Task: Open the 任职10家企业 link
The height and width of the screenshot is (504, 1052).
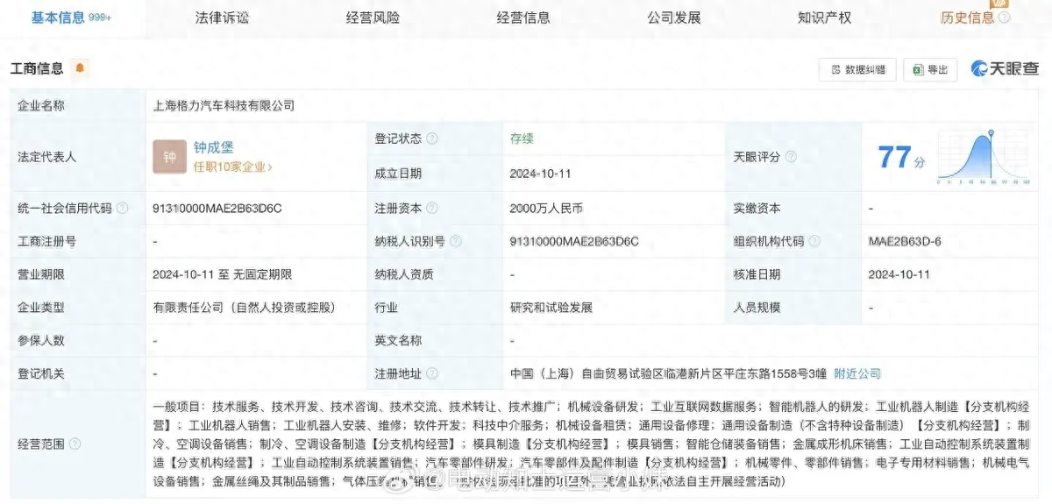Action: coord(232,167)
